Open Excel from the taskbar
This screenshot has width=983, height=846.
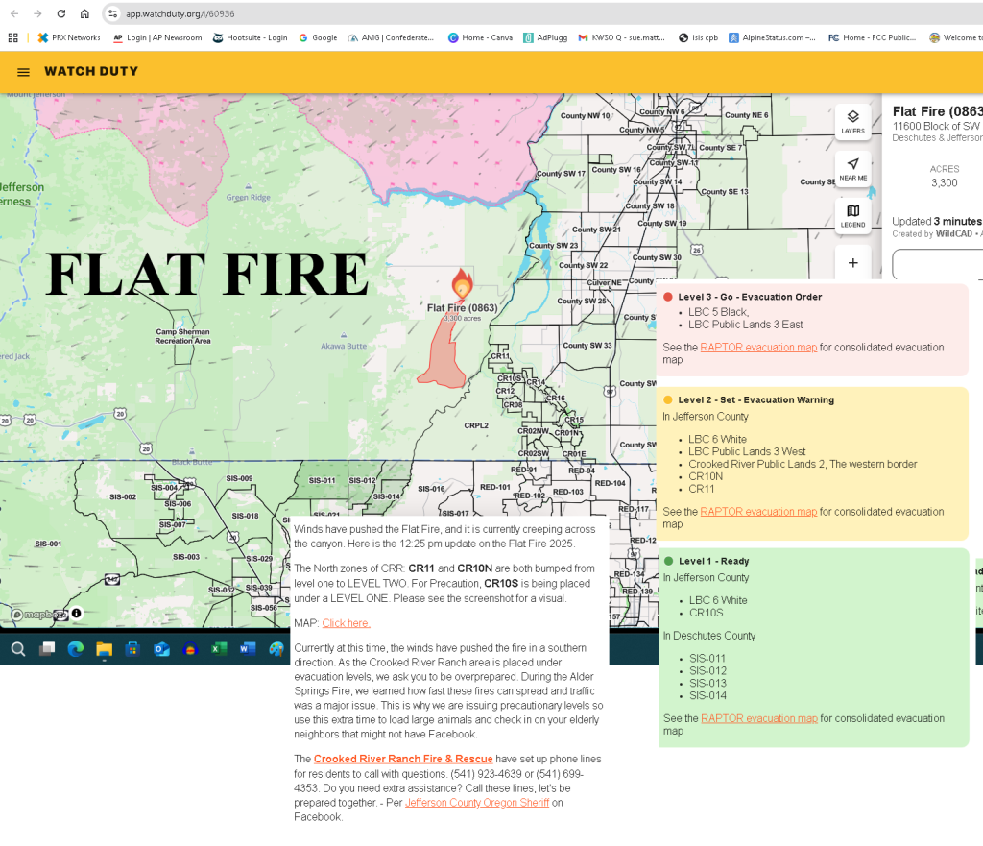pyautogui.click(x=219, y=649)
